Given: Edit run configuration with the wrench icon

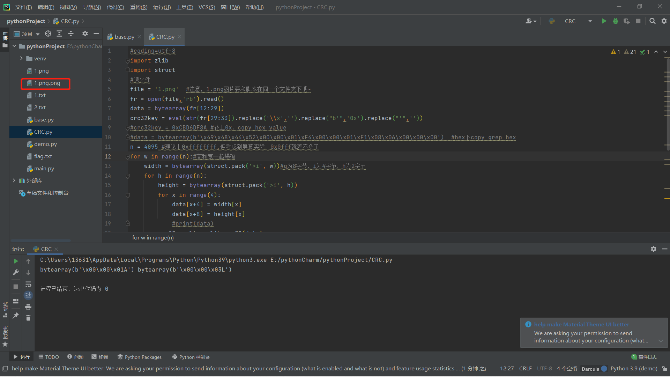Looking at the screenshot, I should point(15,272).
